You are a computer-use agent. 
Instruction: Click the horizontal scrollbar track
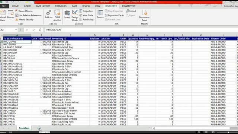coord(192,128)
